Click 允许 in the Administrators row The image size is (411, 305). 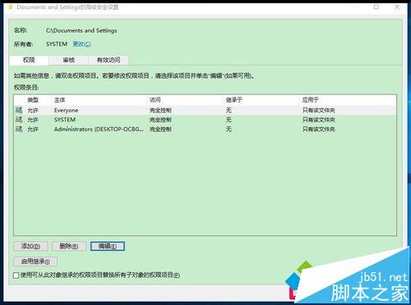point(33,129)
